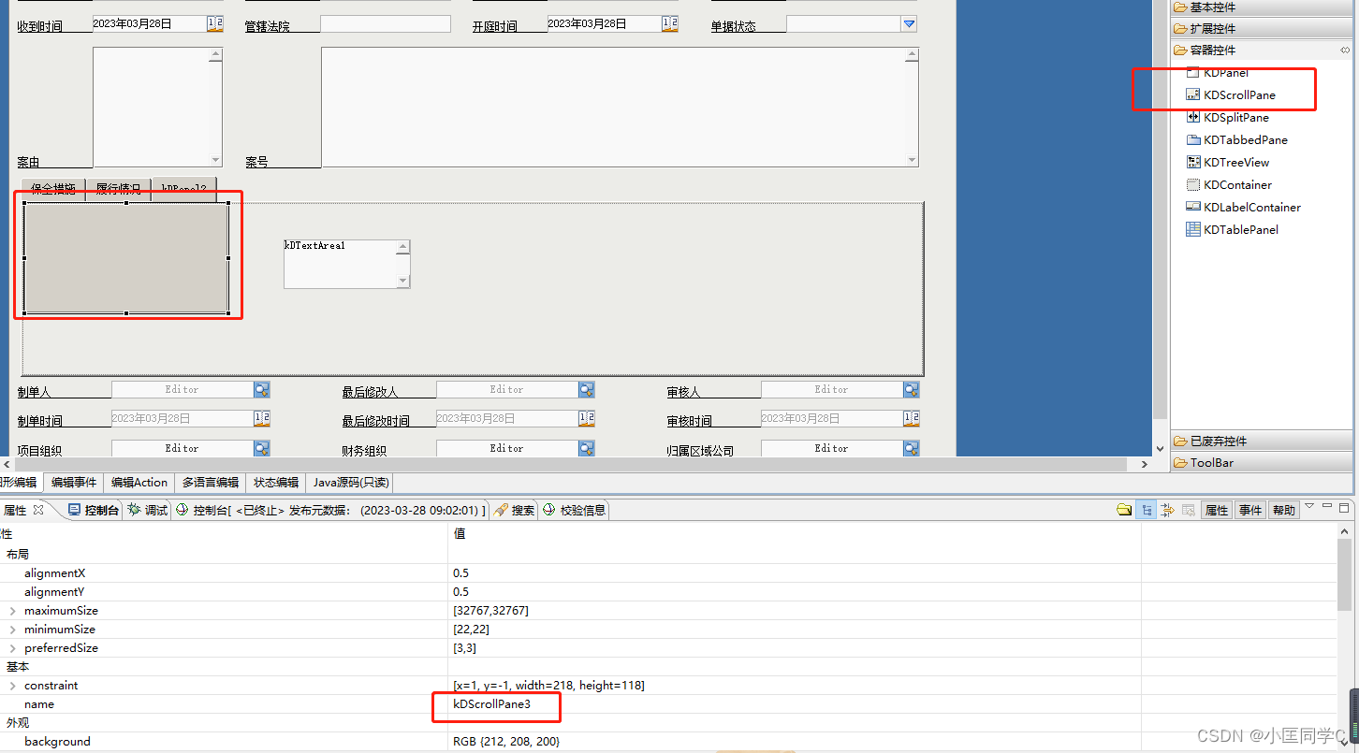Click lookup icon beside 审核人 editor

coord(912,389)
